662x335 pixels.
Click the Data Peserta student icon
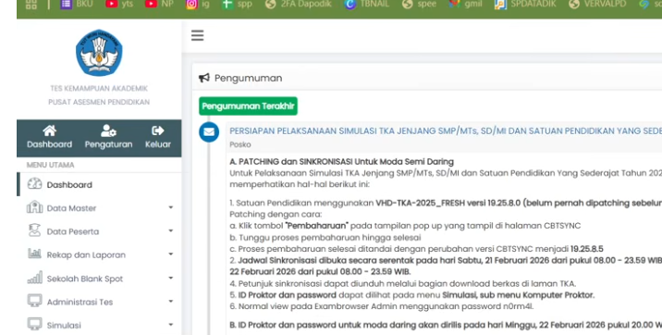[34, 230]
